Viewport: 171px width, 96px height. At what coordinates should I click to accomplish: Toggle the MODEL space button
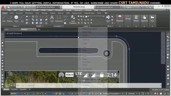coord(14,94)
